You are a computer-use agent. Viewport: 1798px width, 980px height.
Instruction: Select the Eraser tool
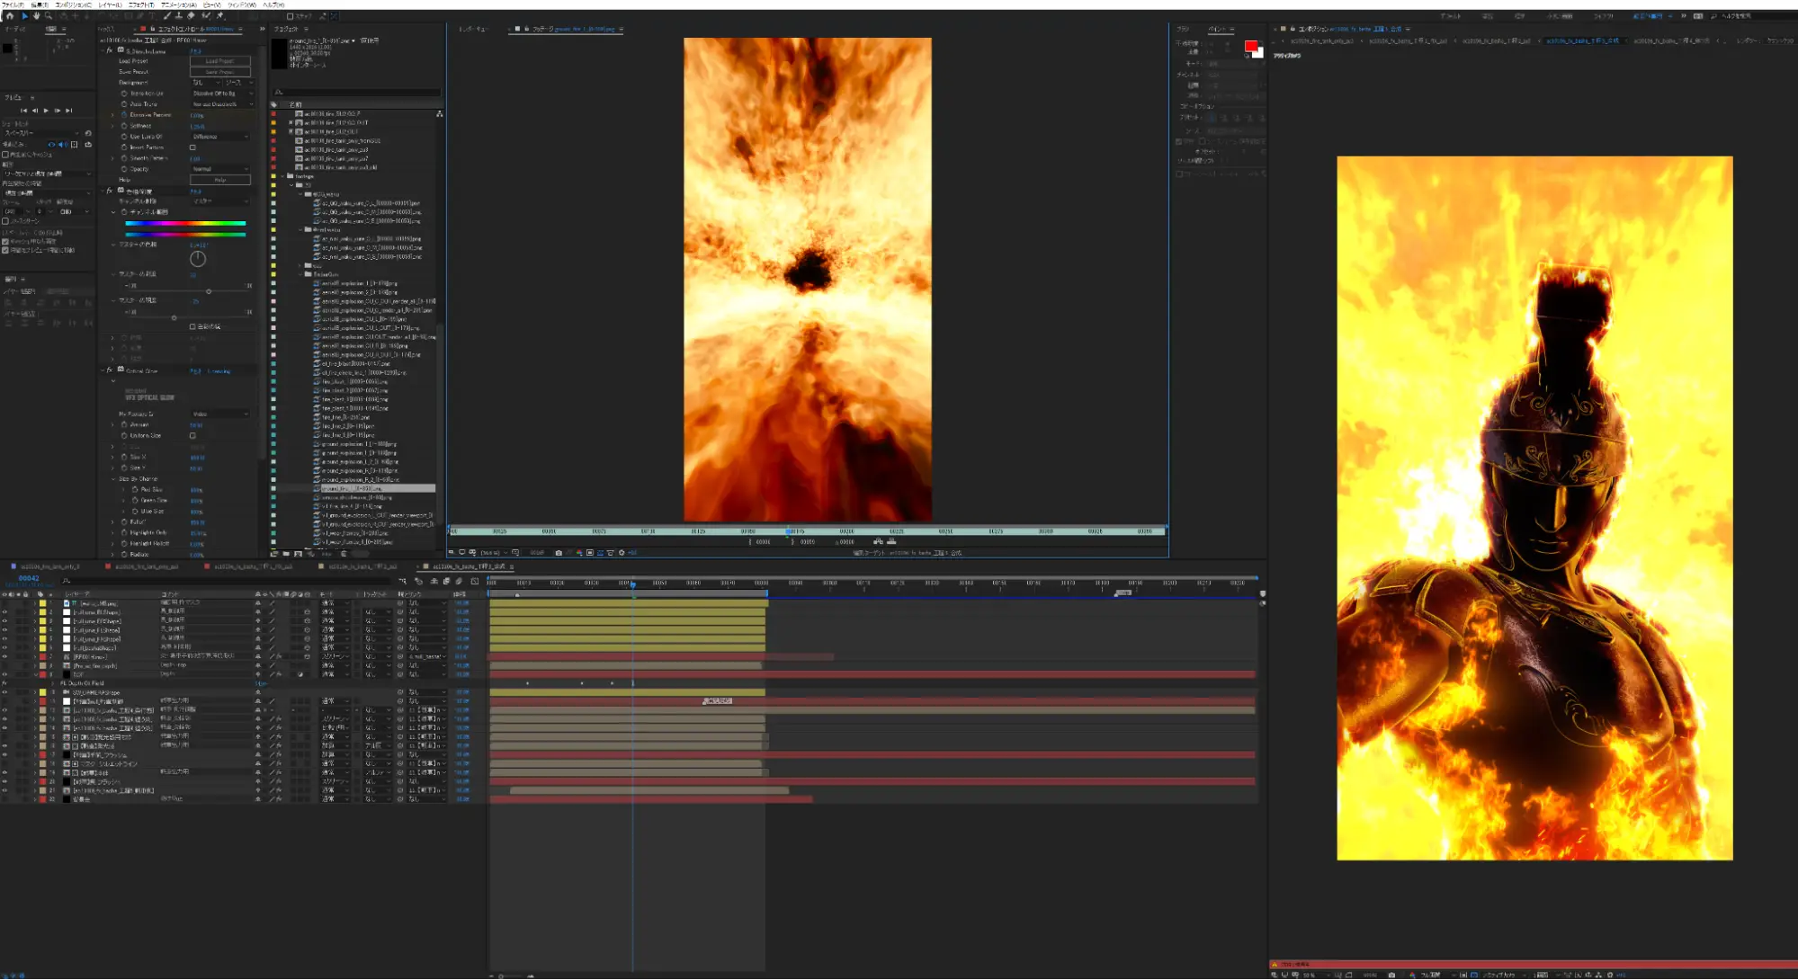pos(191,16)
